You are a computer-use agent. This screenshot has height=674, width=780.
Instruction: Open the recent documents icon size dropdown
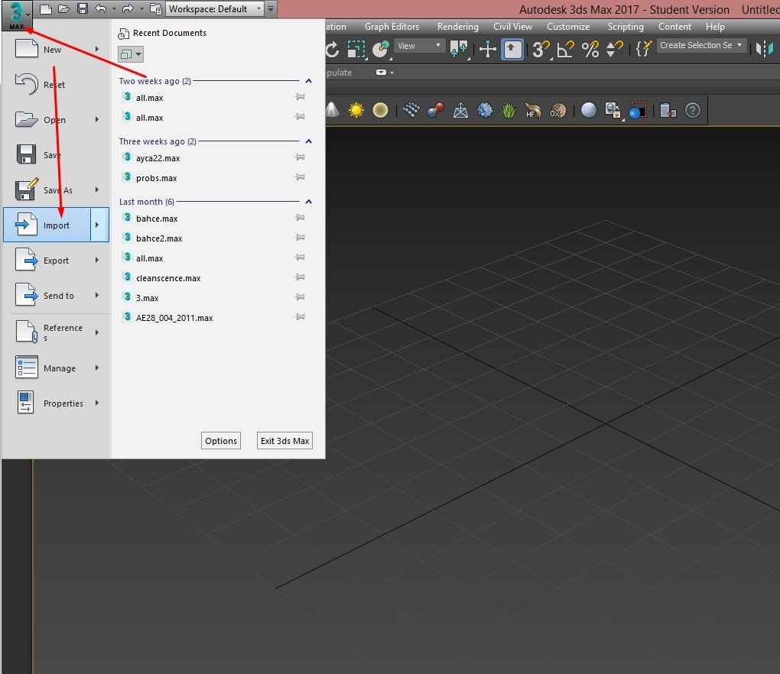tap(131, 54)
